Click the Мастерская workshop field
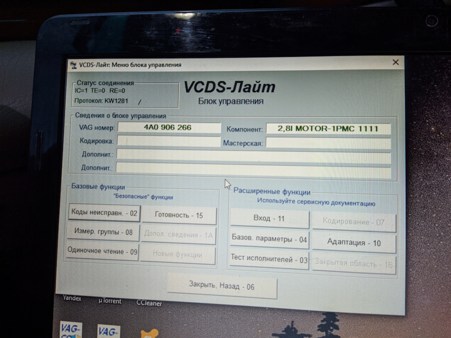This screenshot has height=338, width=451. pyautogui.click(x=329, y=142)
